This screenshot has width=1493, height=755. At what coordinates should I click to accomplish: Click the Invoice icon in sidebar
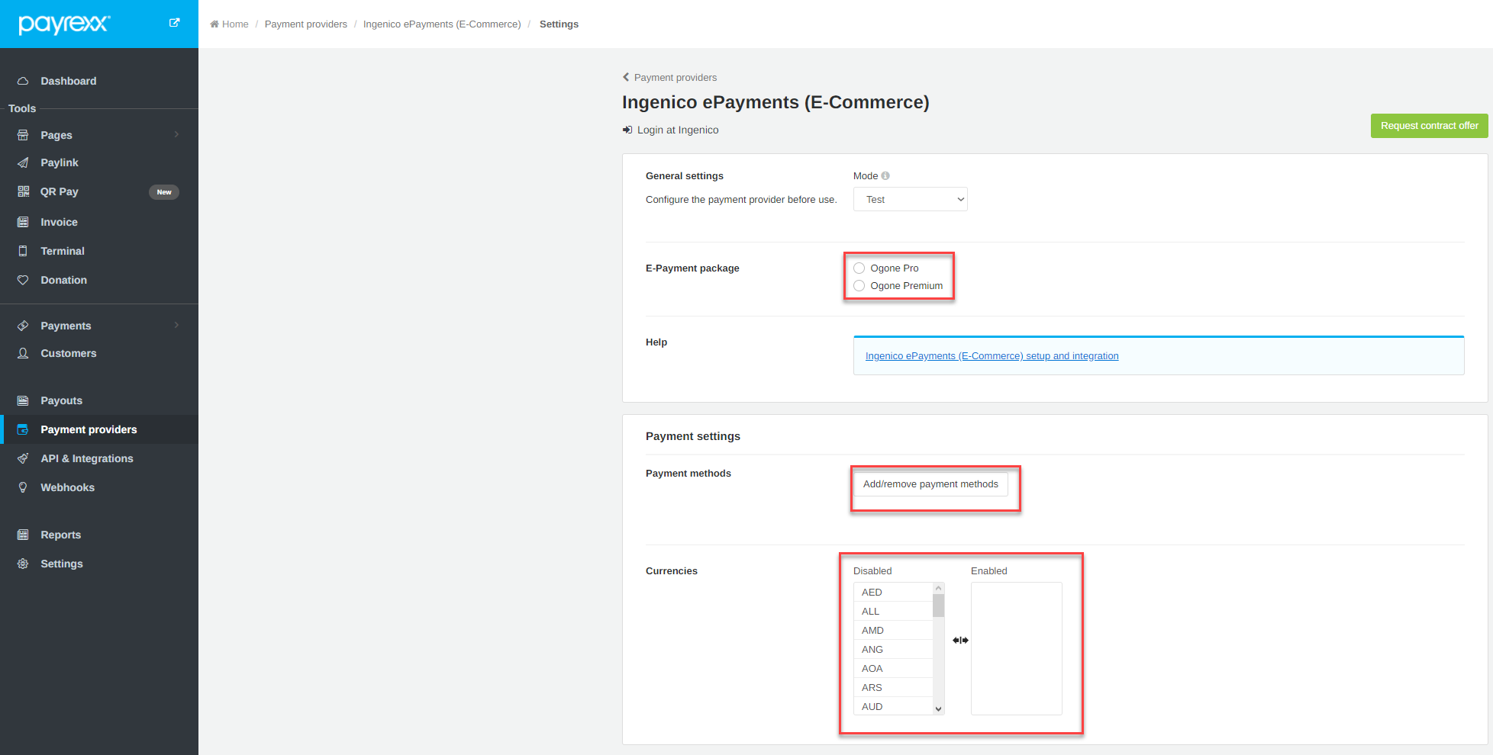23,222
